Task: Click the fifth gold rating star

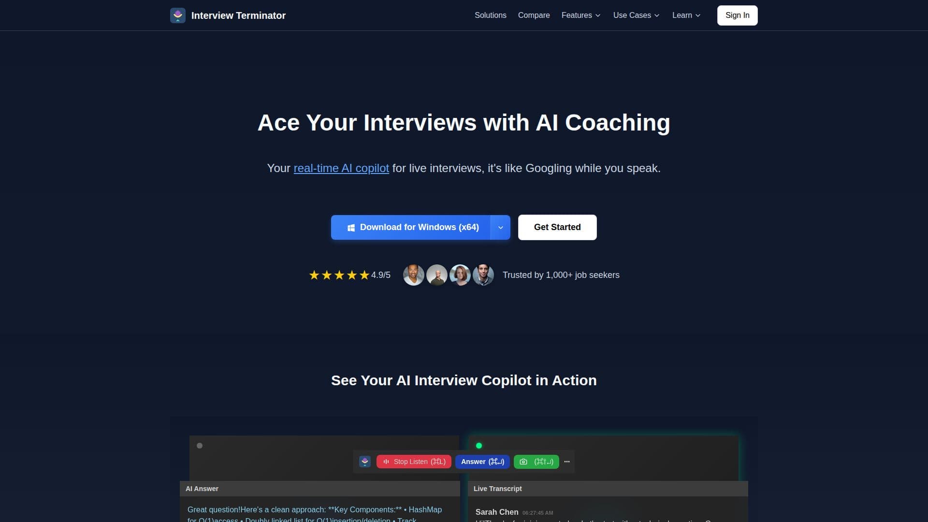Action: [364, 275]
